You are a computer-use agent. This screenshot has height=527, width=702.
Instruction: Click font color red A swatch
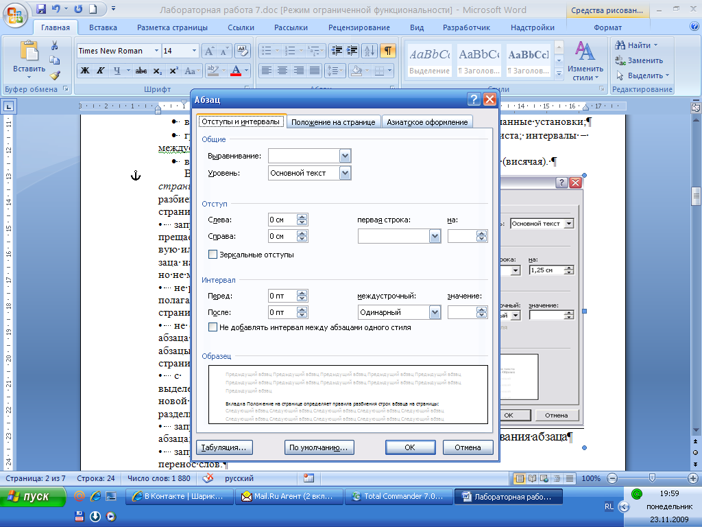pyautogui.click(x=236, y=71)
